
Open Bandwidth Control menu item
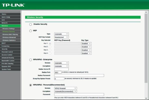tap(10, 61)
